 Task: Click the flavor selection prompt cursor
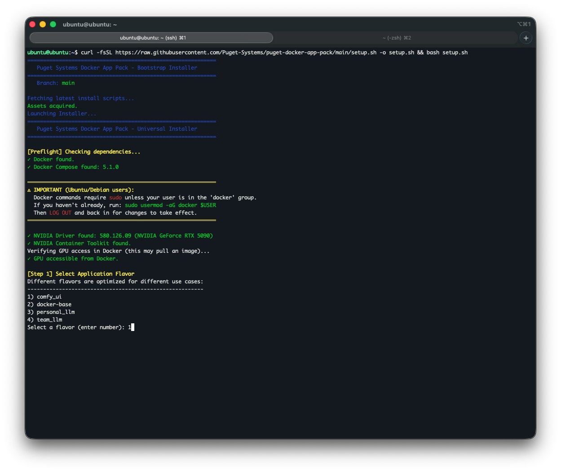[132, 327]
